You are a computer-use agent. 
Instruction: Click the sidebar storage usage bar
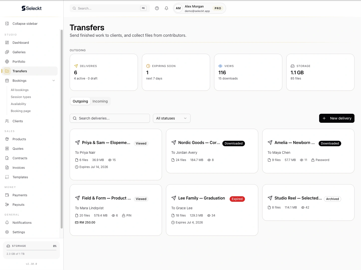pyautogui.click(x=31, y=250)
